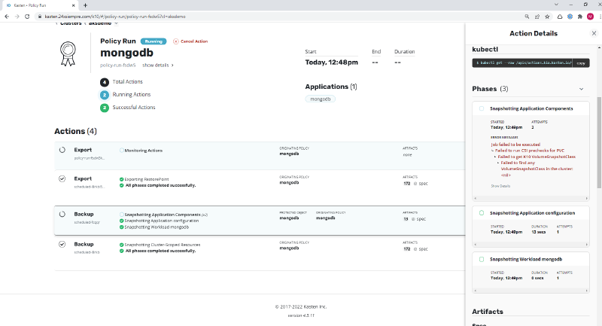Click Exporting RestorePoint green check icon
This screenshot has height=326, width=602.
(121, 179)
